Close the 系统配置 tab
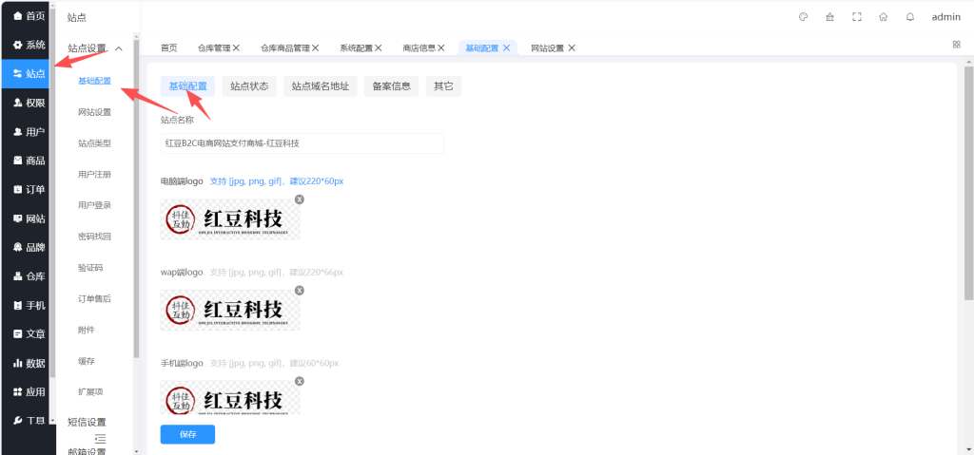 click(378, 47)
